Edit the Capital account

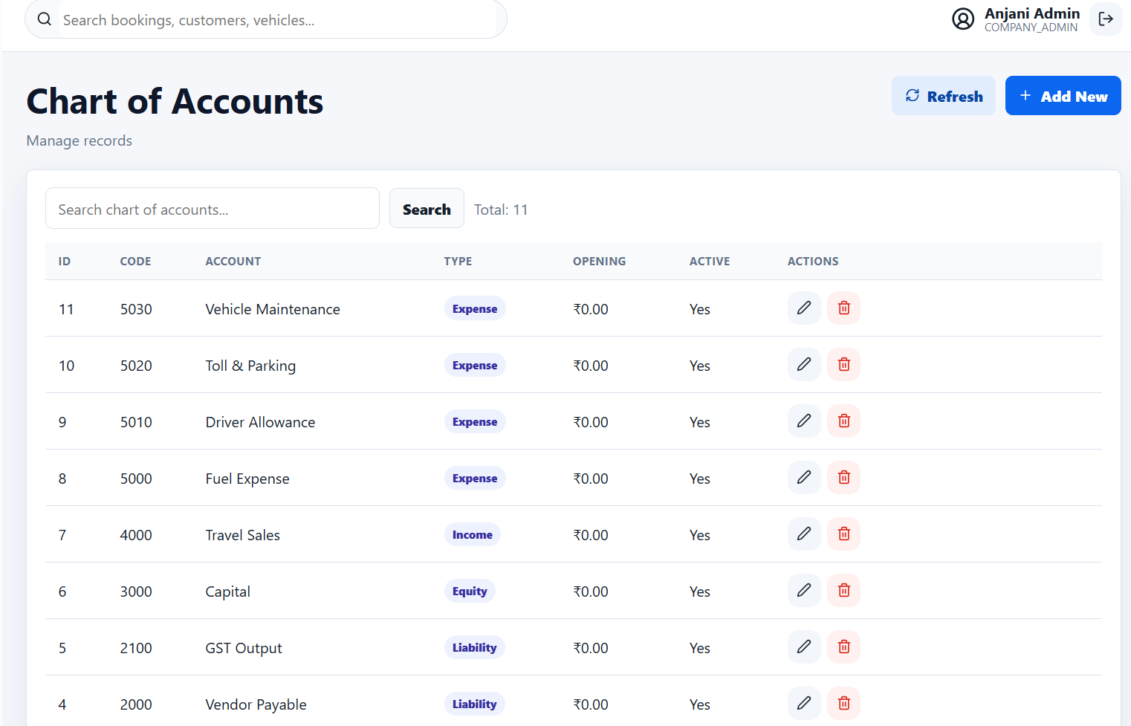click(804, 591)
